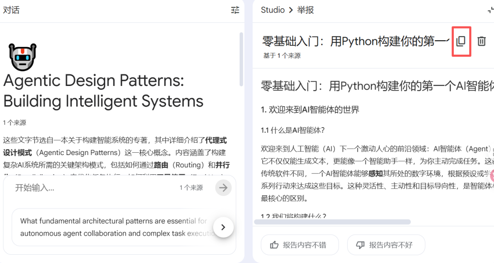The image size is (494, 263).
Task: Click the report's horizontal scrollbar
Action: click(332, 222)
